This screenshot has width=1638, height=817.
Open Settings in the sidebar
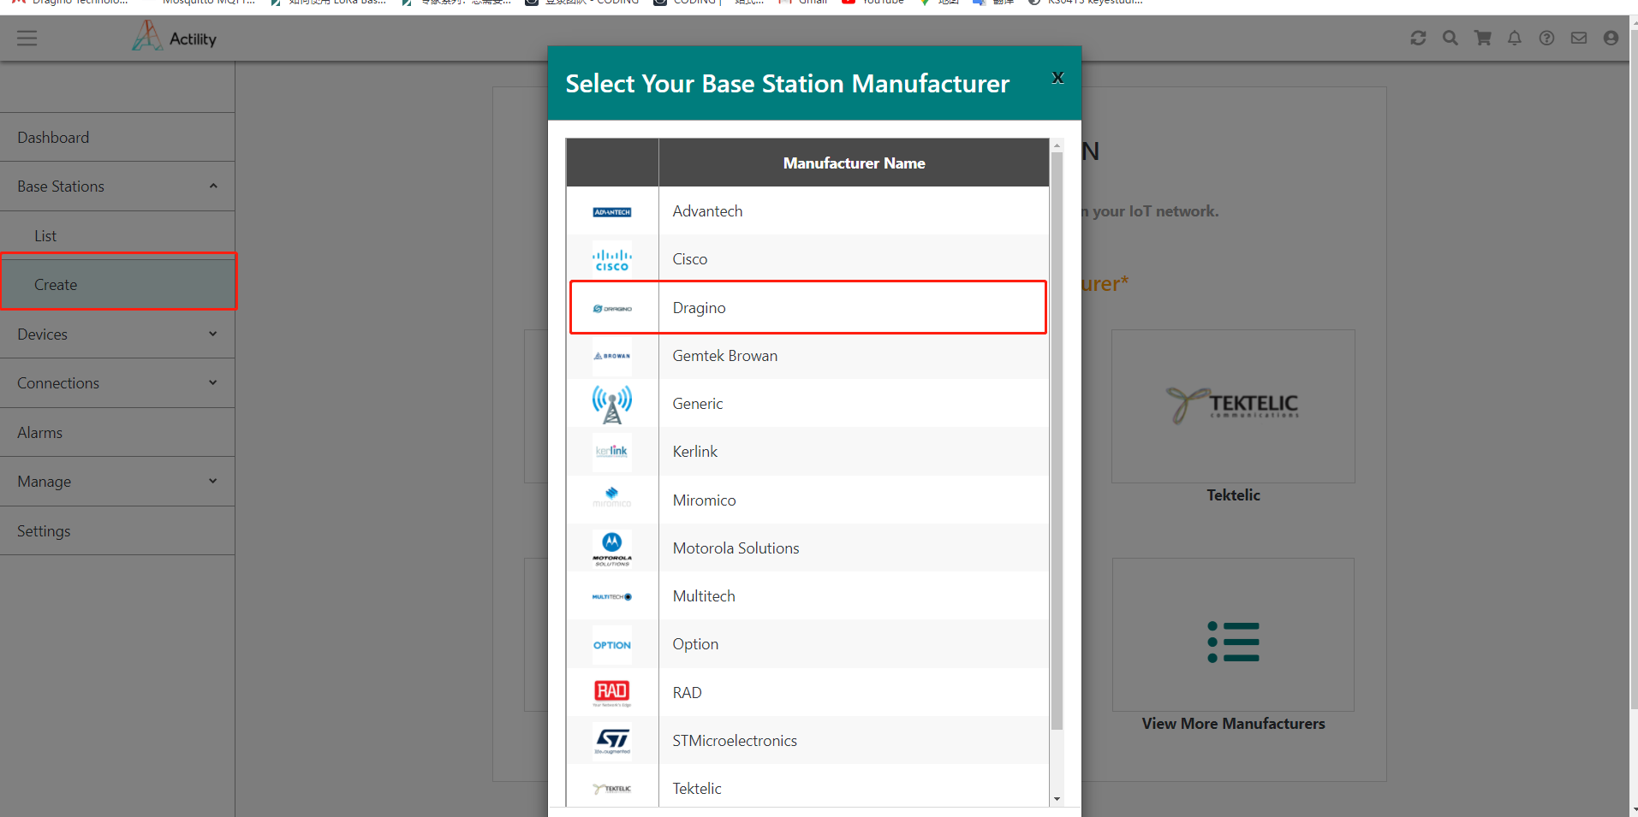(x=117, y=531)
